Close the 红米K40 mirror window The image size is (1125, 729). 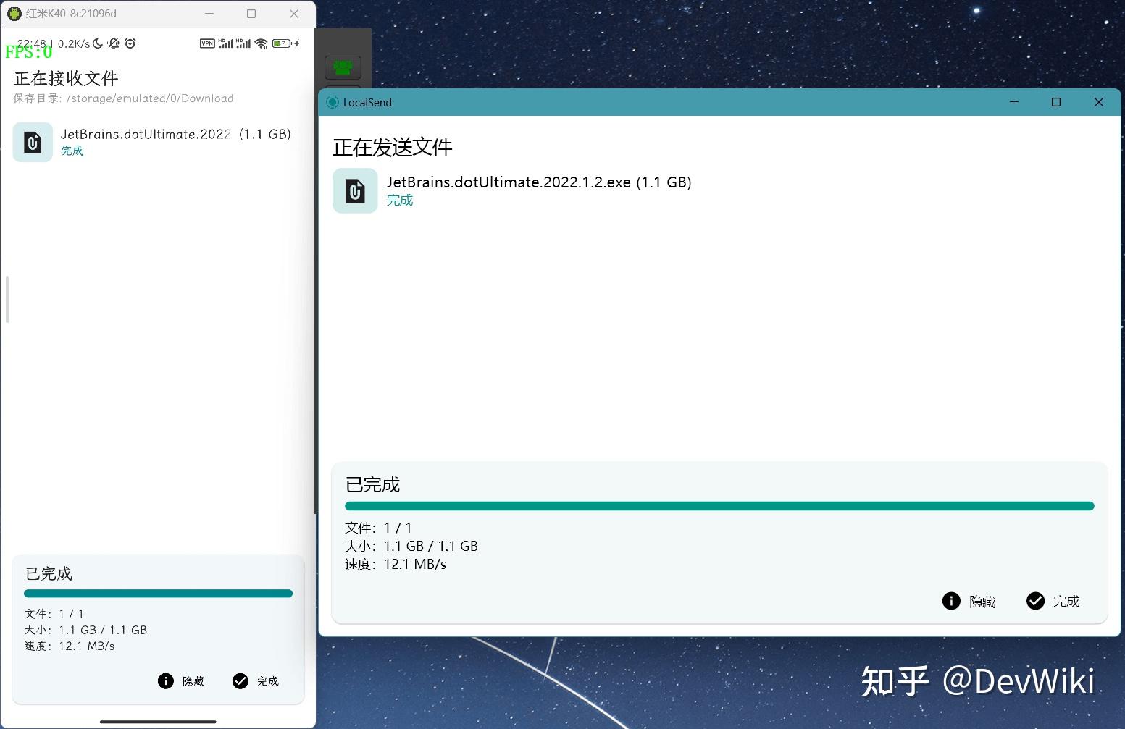point(294,14)
